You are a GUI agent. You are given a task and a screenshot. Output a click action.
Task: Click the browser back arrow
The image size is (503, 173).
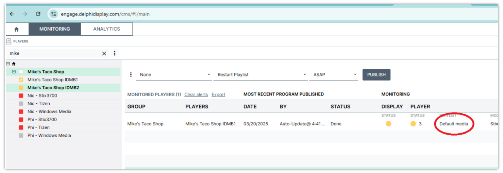coord(12,14)
